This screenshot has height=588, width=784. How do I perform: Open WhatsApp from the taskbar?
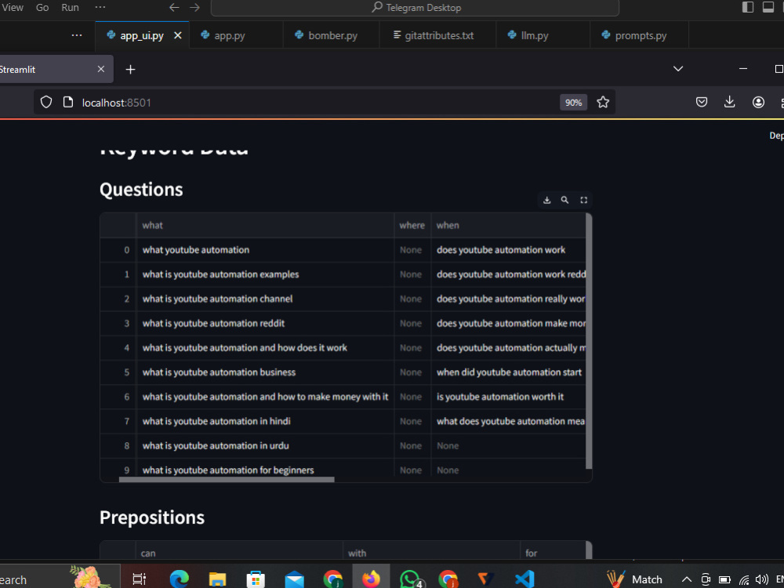pos(411,579)
